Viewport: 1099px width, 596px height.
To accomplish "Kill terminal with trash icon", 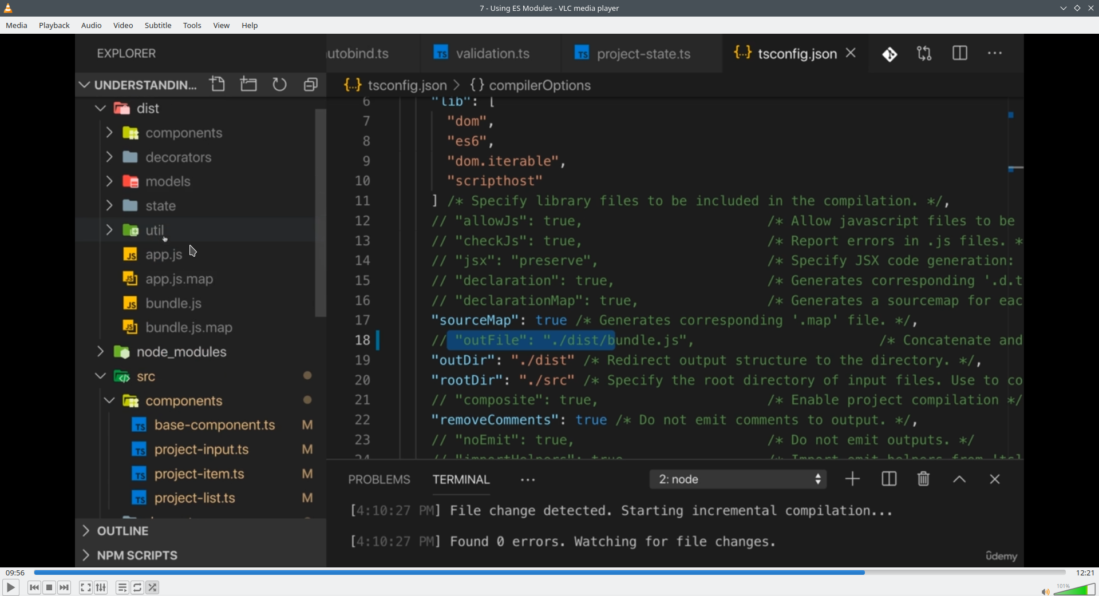I will (924, 479).
